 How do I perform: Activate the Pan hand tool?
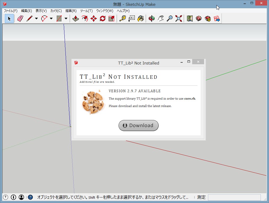pyautogui.click(x=161, y=19)
